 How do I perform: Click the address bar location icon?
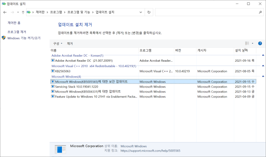tap(29, 12)
